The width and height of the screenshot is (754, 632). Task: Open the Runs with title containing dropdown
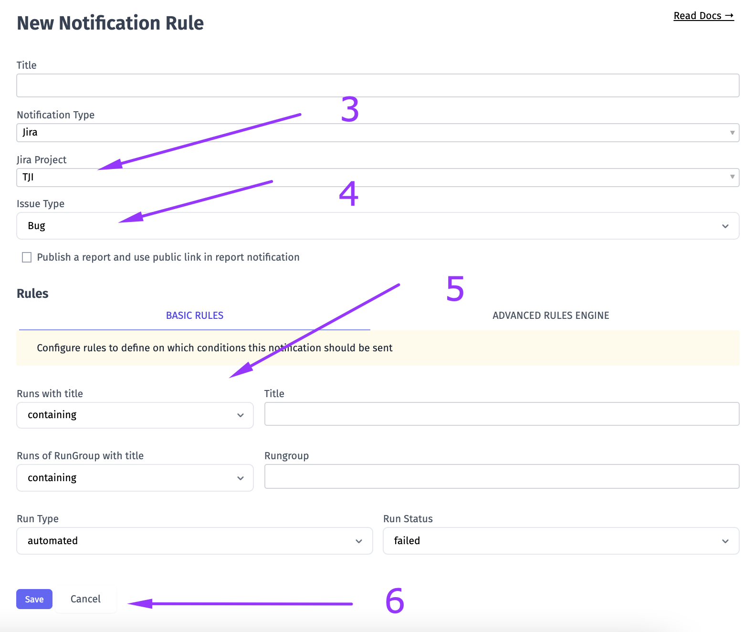pos(135,415)
